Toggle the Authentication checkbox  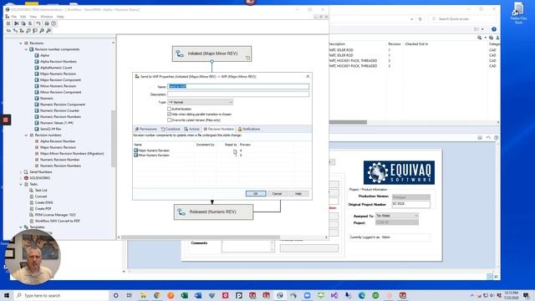[x=169, y=109]
